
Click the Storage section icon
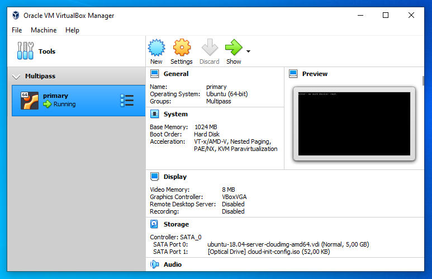click(x=154, y=224)
